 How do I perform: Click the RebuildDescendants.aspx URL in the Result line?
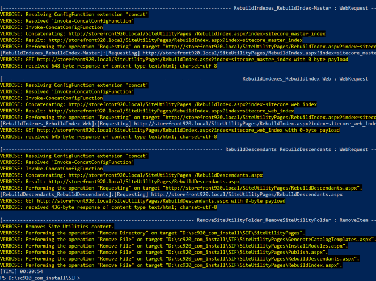(x=141, y=181)
